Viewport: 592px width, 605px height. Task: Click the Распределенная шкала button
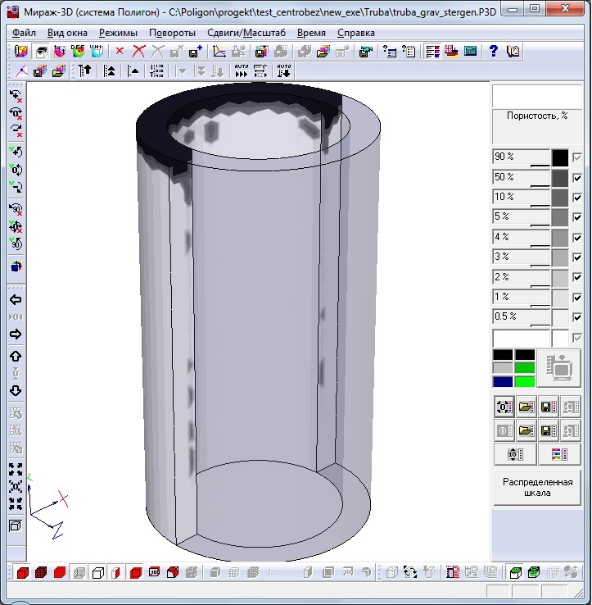[536, 488]
